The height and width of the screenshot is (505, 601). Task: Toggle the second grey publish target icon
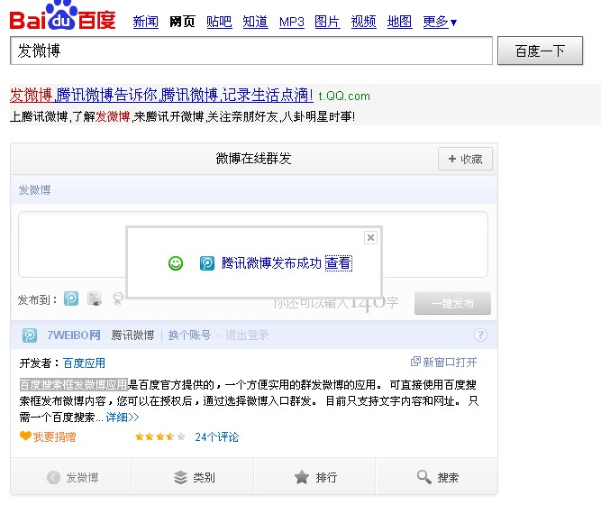(95, 298)
